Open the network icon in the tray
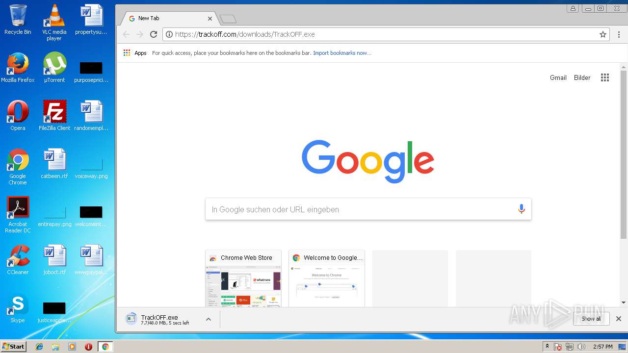The width and height of the screenshot is (628, 353). pos(570,347)
